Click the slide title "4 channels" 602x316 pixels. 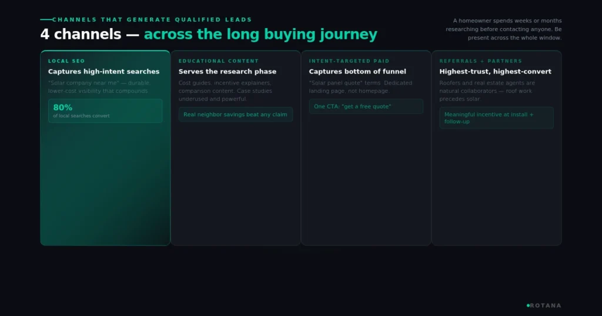(81, 34)
